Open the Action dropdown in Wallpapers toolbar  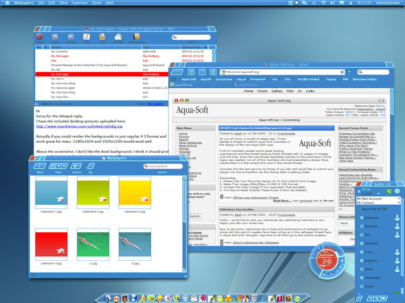tap(77, 166)
